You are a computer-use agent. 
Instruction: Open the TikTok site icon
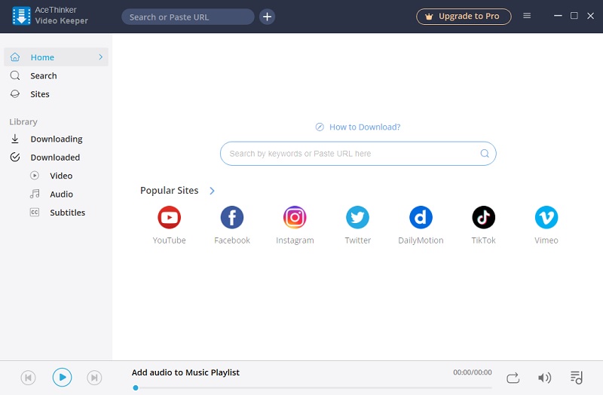pos(483,218)
